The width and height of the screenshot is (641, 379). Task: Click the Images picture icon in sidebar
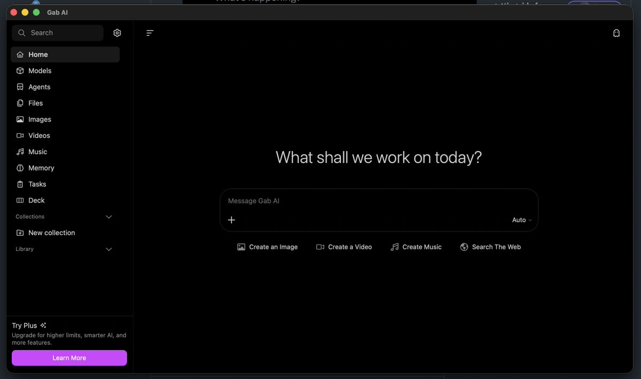pyautogui.click(x=20, y=119)
